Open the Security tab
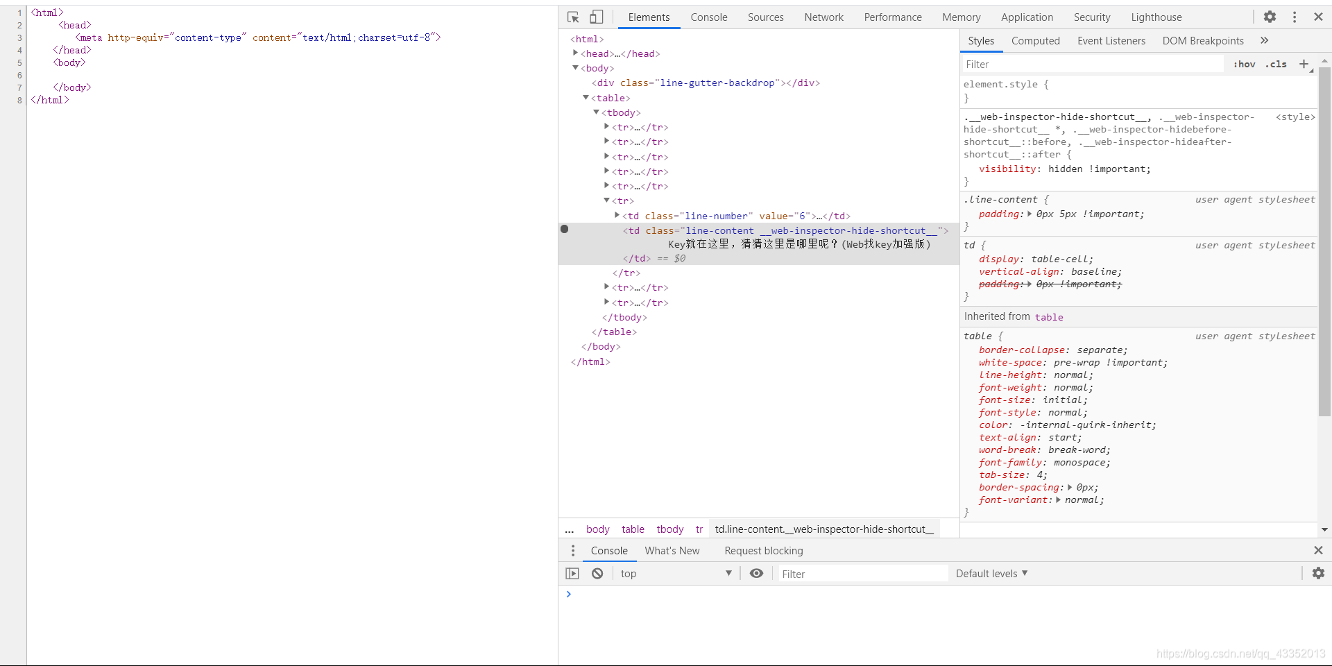The height and width of the screenshot is (666, 1332). [x=1092, y=17]
